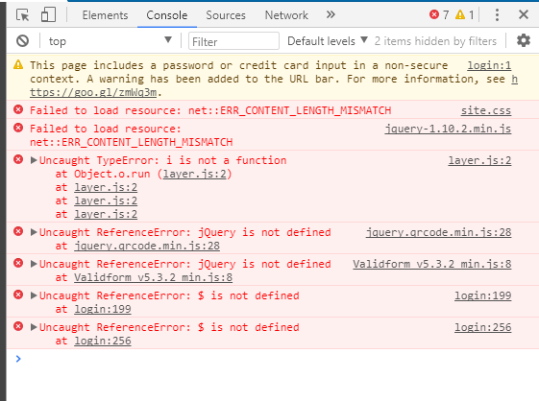539x401 pixels.
Task: Open the DevTools three-dot menu
Action: coord(497,14)
